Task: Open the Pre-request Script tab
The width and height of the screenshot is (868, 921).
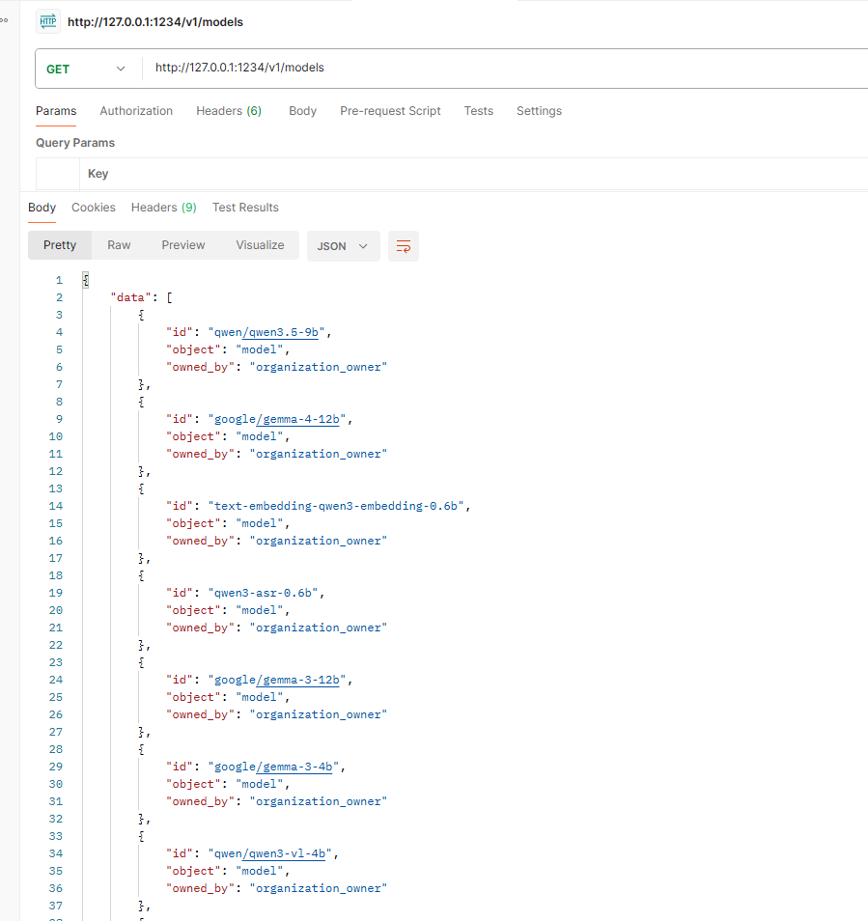Action: [x=390, y=111]
